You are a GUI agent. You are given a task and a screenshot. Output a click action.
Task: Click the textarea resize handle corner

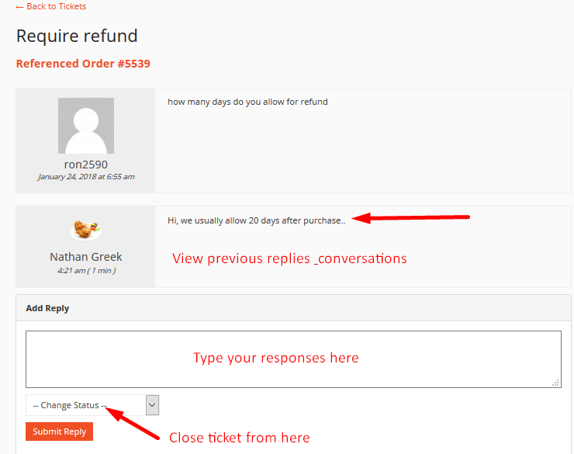pyautogui.click(x=555, y=383)
